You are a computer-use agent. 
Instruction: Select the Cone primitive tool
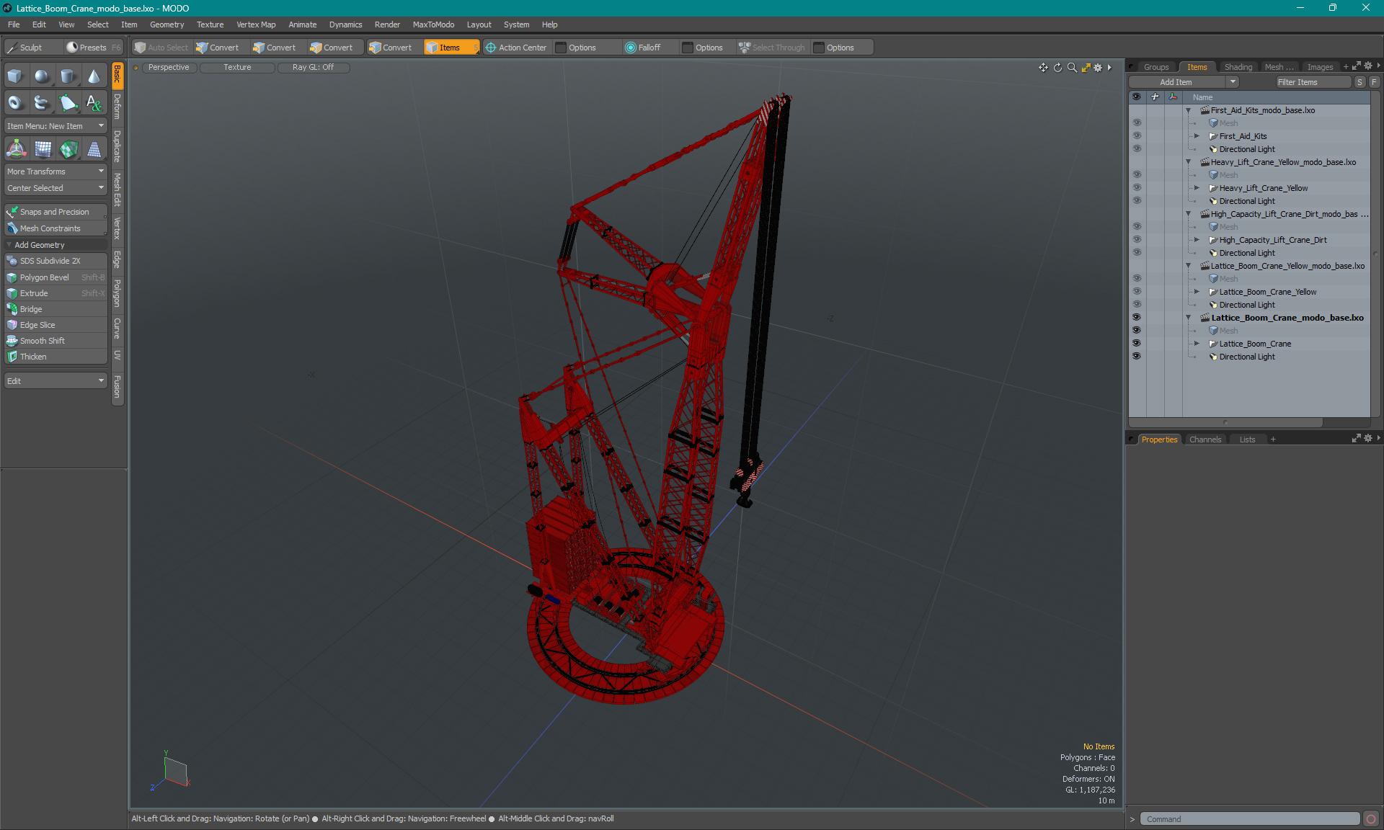tap(94, 76)
